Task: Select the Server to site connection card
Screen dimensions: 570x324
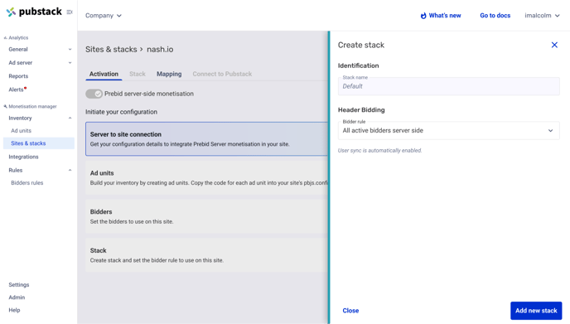Action: (207, 139)
